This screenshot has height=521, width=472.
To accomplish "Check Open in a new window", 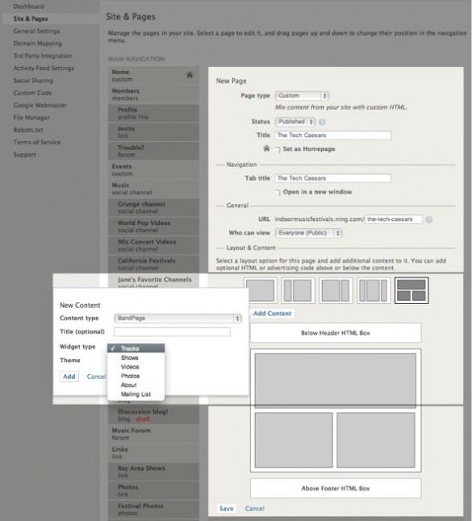I will [278, 193].
